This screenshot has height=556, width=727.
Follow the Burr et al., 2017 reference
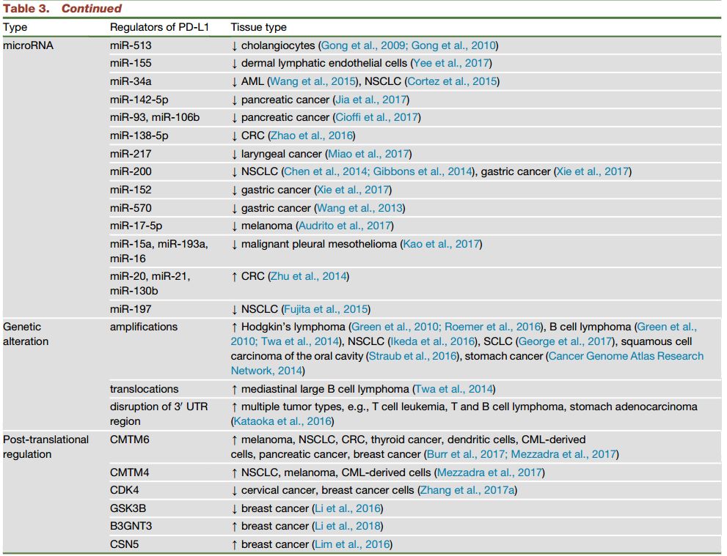465,455
